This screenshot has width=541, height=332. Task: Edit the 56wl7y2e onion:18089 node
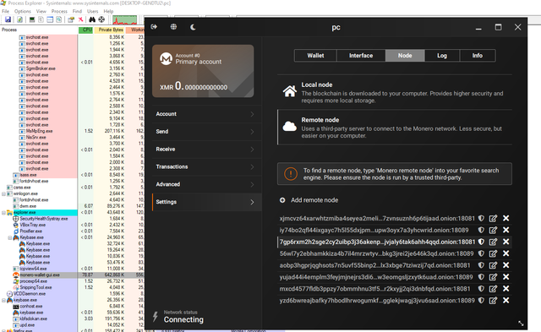coord(493,253)
